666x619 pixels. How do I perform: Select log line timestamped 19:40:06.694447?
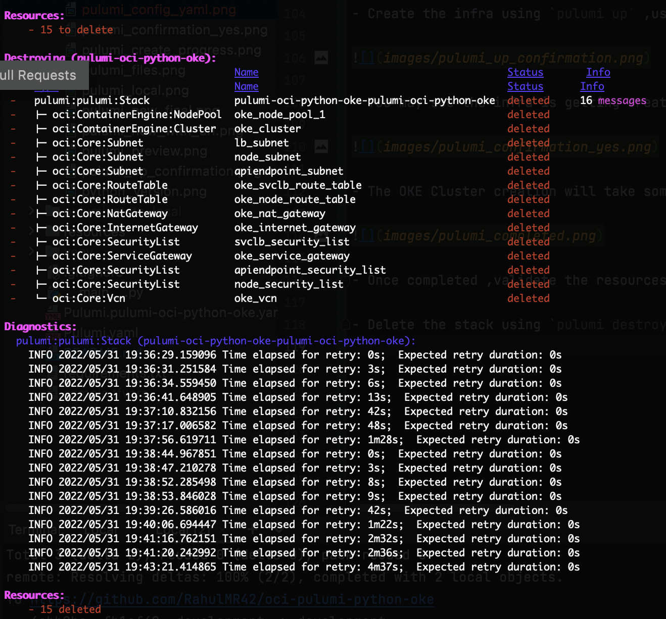(x=304, y=525)
